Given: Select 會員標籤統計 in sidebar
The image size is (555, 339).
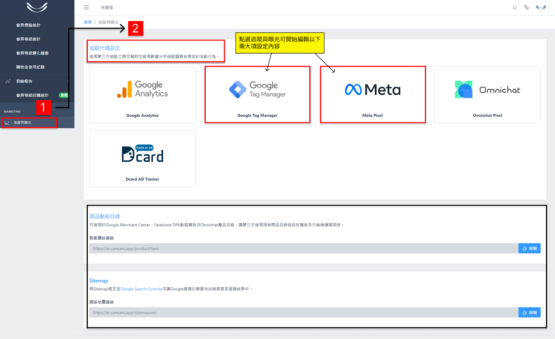Looking at the screenshot, I should (28, 25).
